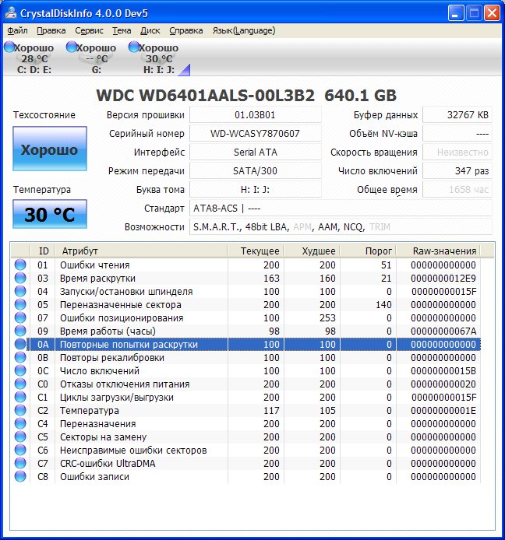This screenshot has width=505, height=540.
Task: Click raw value 0000000012E9
Action: point(443,278)
